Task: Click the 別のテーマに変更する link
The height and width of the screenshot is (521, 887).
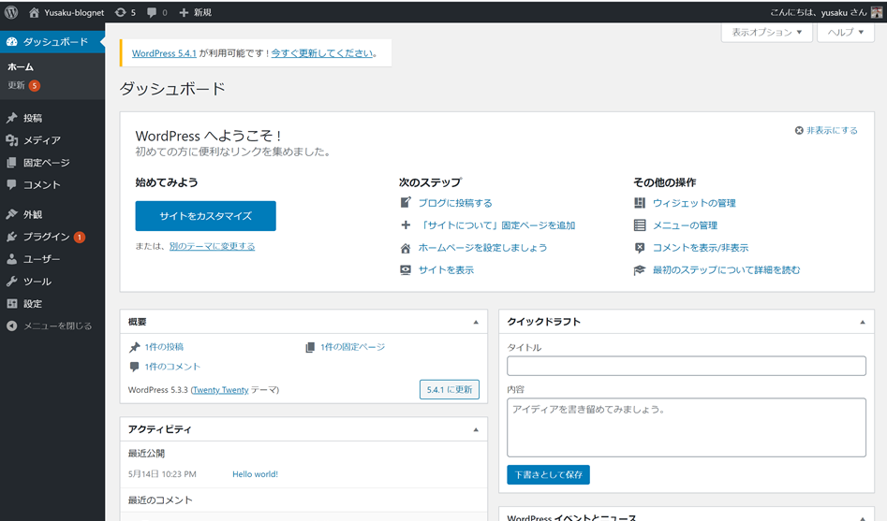Action: click(212, 246)
